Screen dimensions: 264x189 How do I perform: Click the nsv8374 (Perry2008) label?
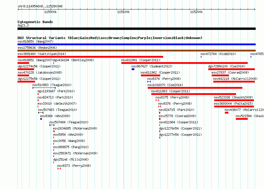coord(164,79)
